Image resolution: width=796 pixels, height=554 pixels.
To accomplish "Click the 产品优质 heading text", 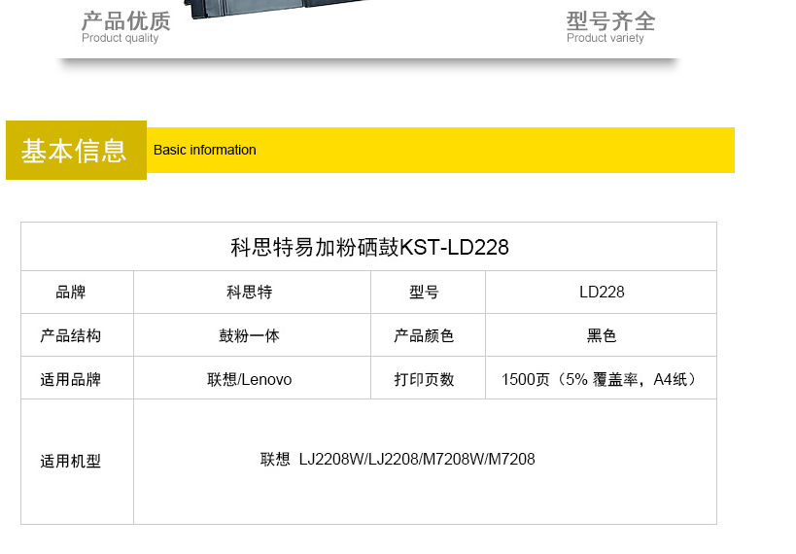I will (x=126, y=21).
